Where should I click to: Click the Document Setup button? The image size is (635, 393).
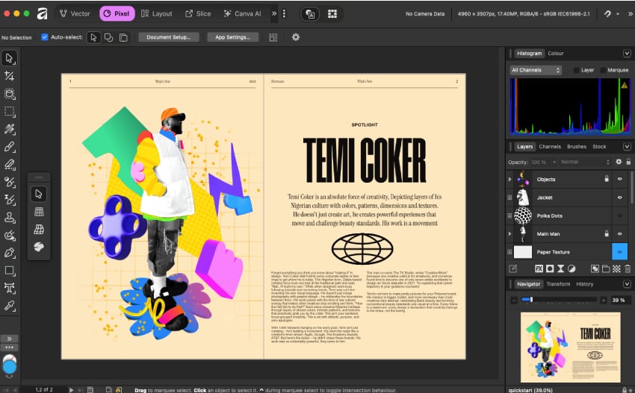click(168, 37)
